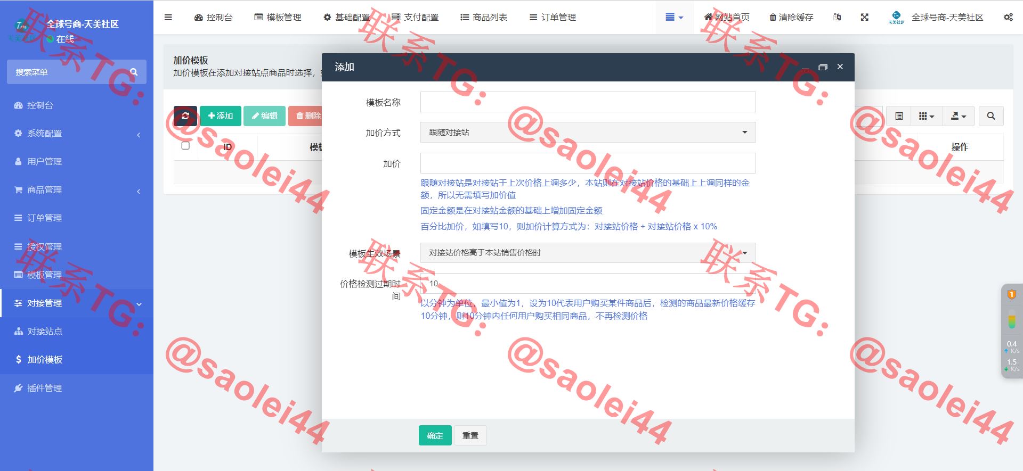Viewport: 1023px width, 471px height.
Task: Open the 模板生效场景 dropdown
Action: pos(588,253)
